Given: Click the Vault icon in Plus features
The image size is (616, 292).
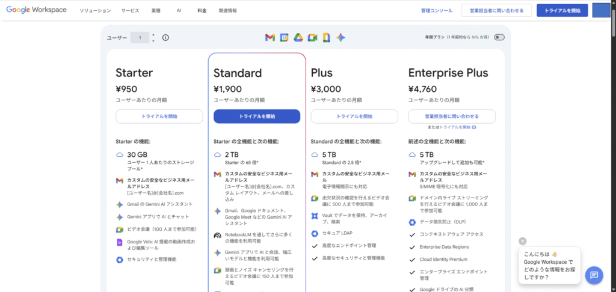Looking at the screenshot, I should click(x=315, y=216).
